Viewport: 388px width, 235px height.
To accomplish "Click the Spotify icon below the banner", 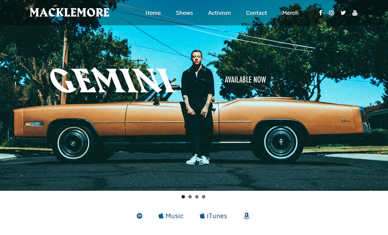I will coord(139,216).
